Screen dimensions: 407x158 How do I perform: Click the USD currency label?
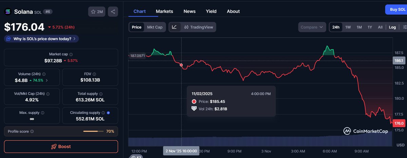click(401, 144)
